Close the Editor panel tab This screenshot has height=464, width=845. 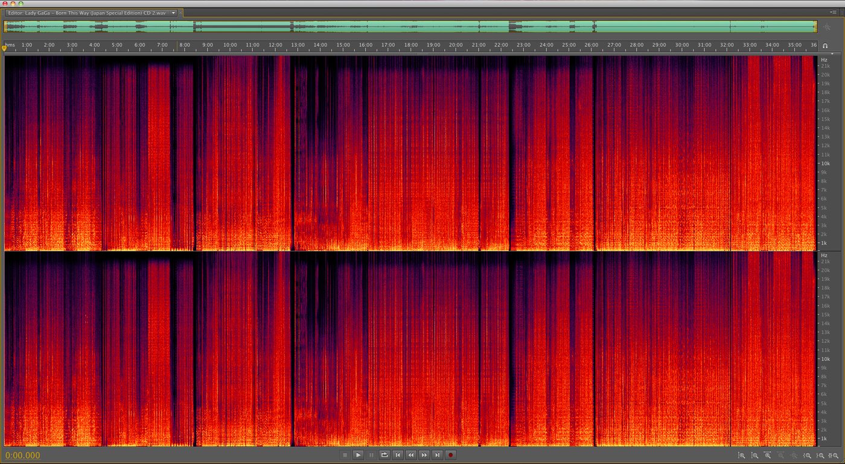tap(180, 13)
